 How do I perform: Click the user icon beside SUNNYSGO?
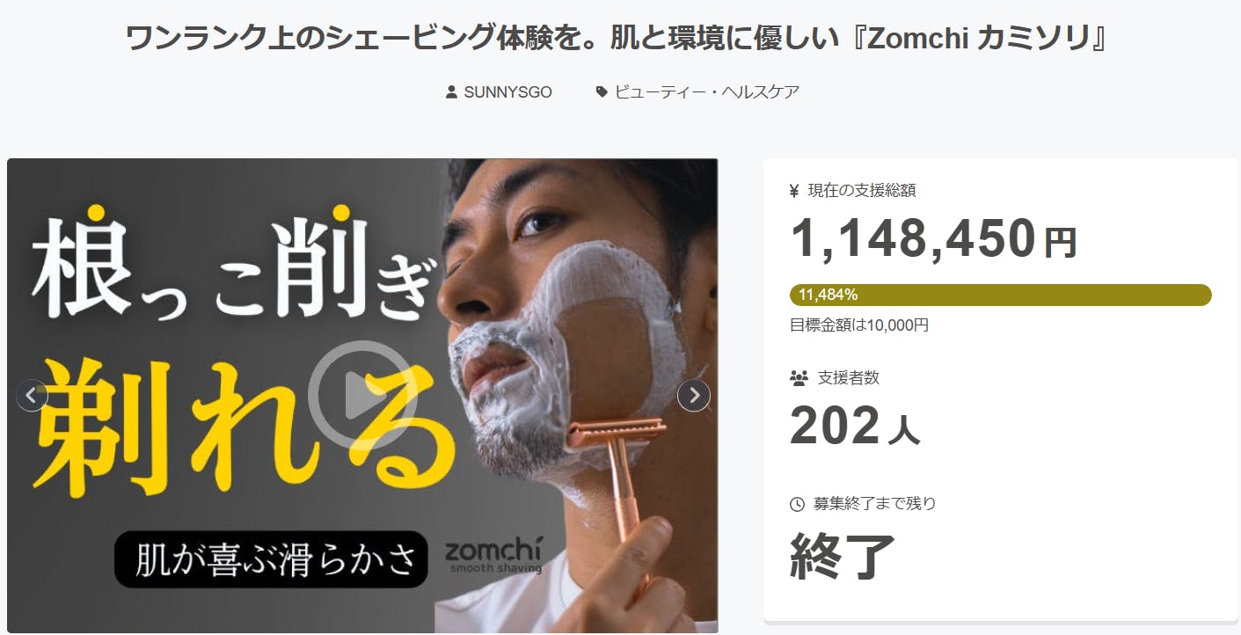(451, 91)
